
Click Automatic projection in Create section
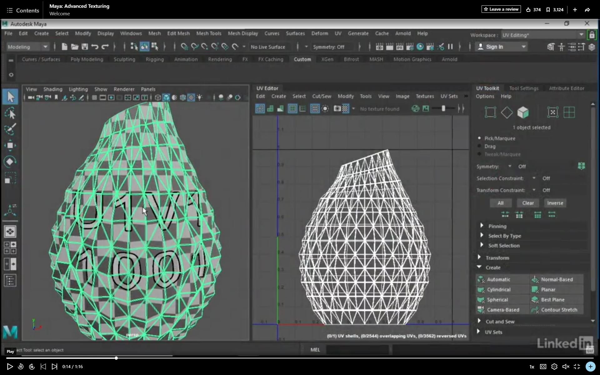(502, 279)
